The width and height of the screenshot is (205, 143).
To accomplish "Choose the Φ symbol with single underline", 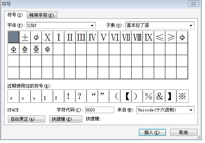I will click(14, 49).
